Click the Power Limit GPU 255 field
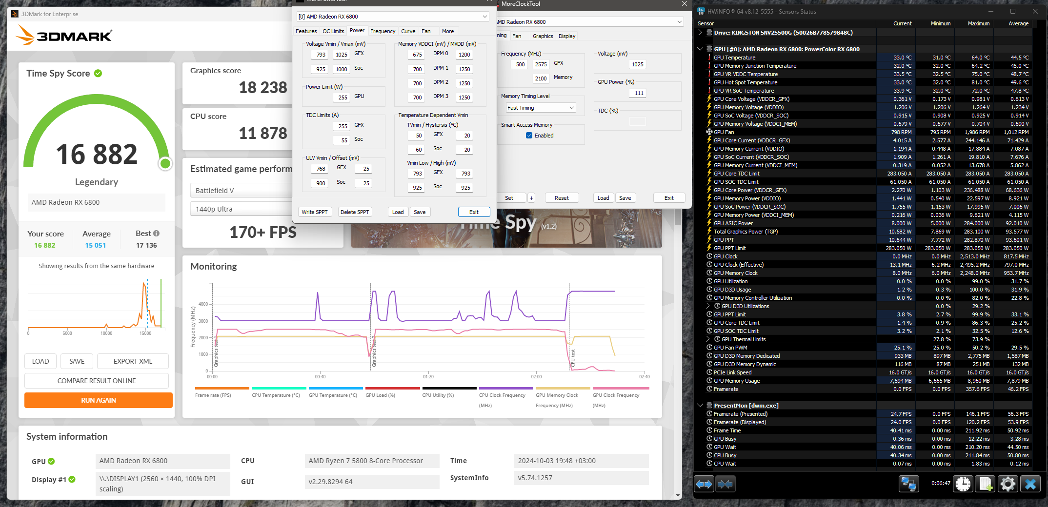This screenshot has height=507, width=1048. pos(342,97)
